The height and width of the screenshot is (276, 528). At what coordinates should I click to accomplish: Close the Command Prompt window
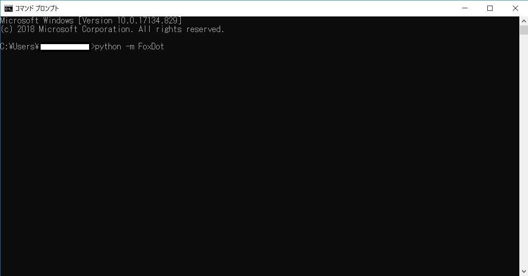click(515, 8)
